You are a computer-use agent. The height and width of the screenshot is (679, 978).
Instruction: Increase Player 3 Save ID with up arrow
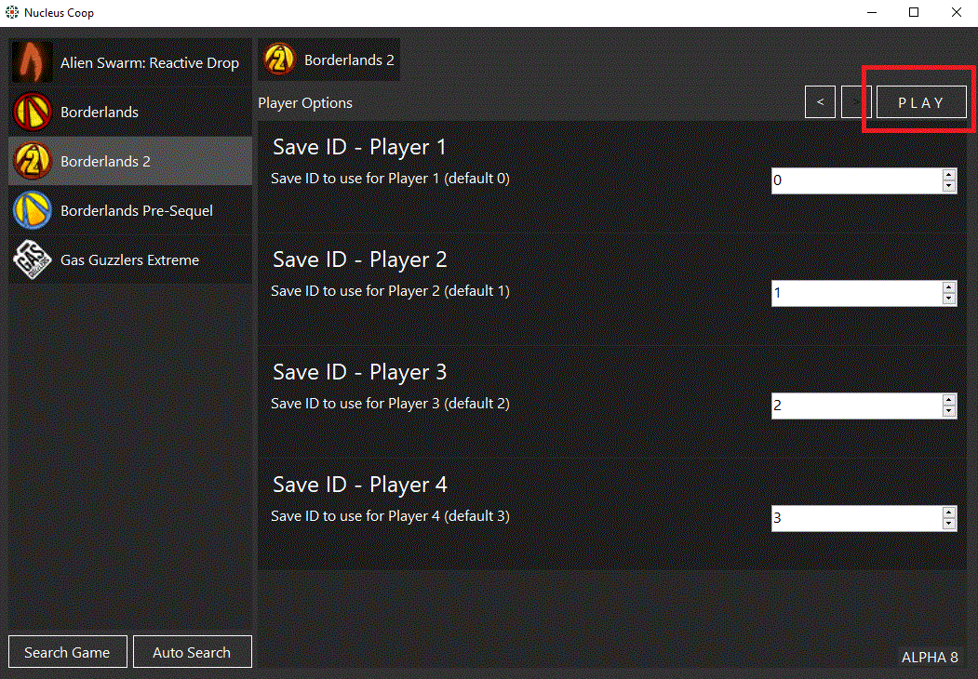click(x=949, y=399)
